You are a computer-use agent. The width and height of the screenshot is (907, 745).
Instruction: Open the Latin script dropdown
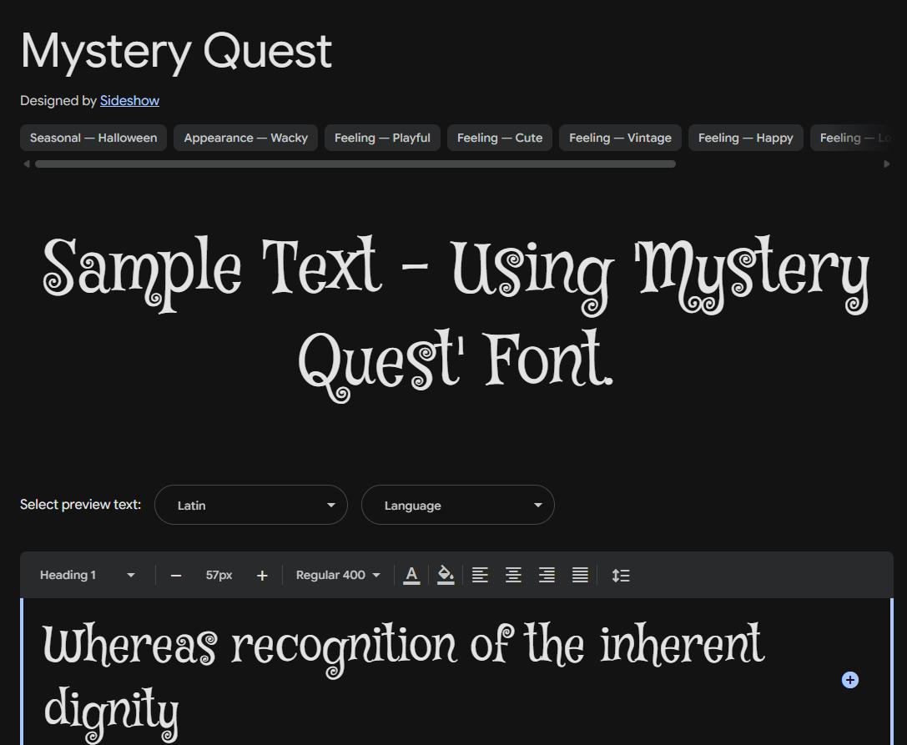(x=251, y=505)
